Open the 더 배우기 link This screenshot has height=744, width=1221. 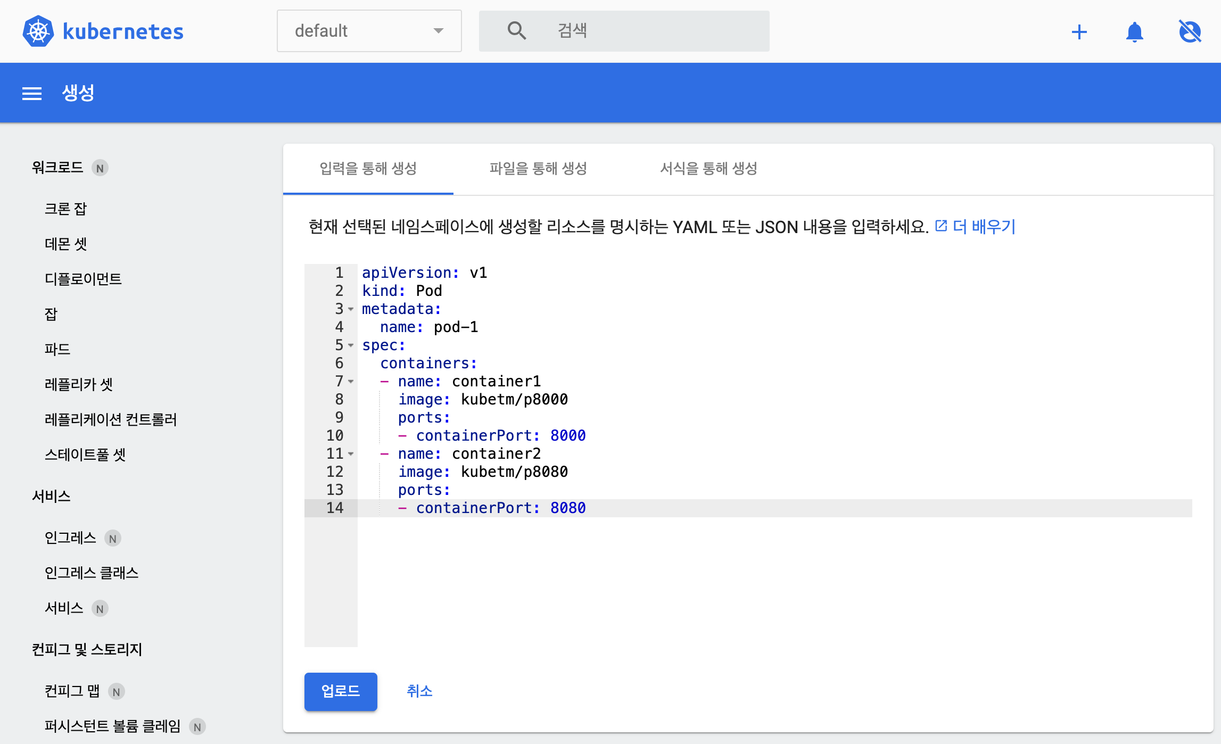click(984, 227)
